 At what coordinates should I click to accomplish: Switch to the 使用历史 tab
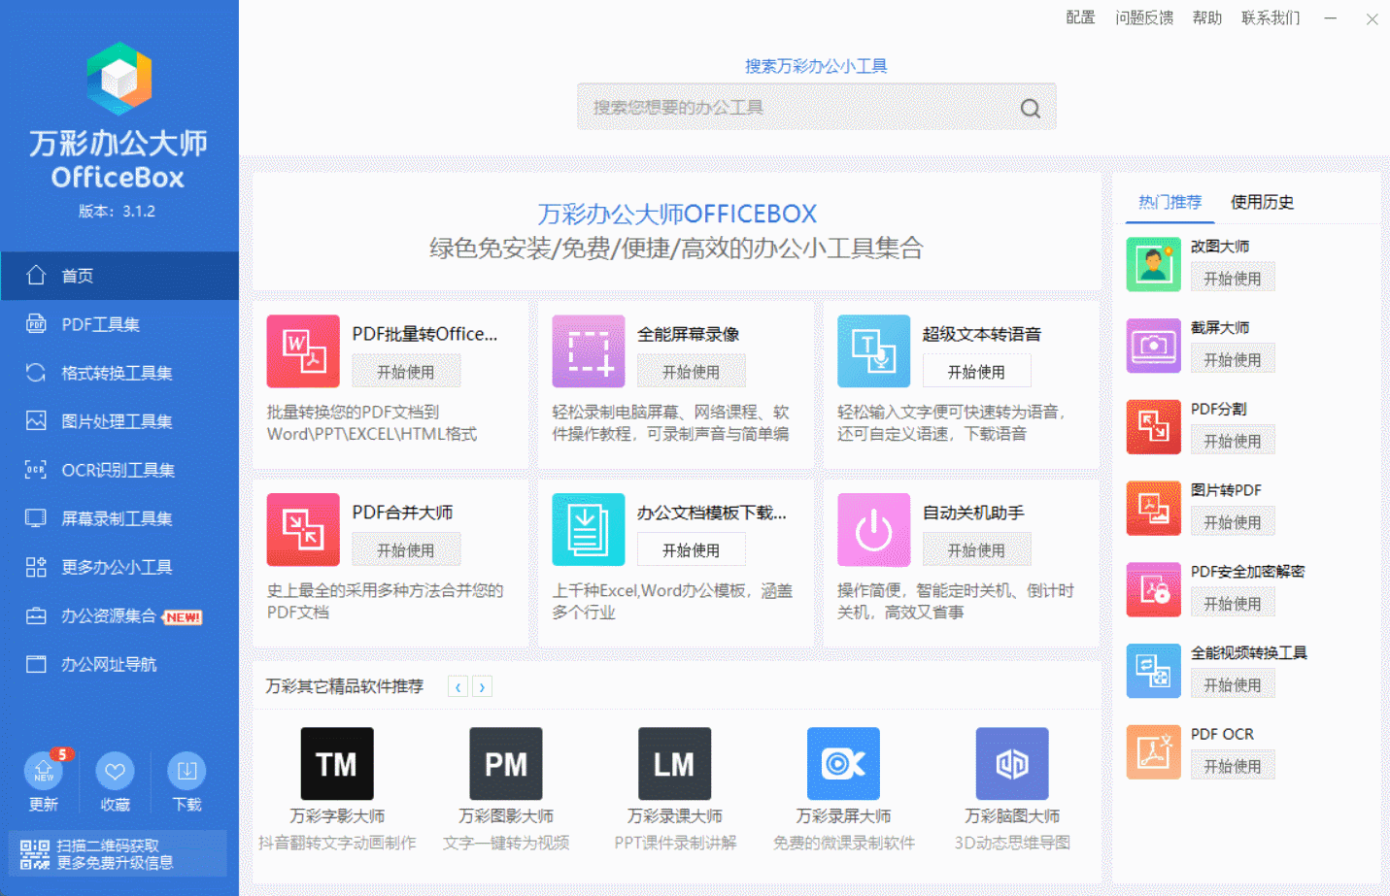1262,203
